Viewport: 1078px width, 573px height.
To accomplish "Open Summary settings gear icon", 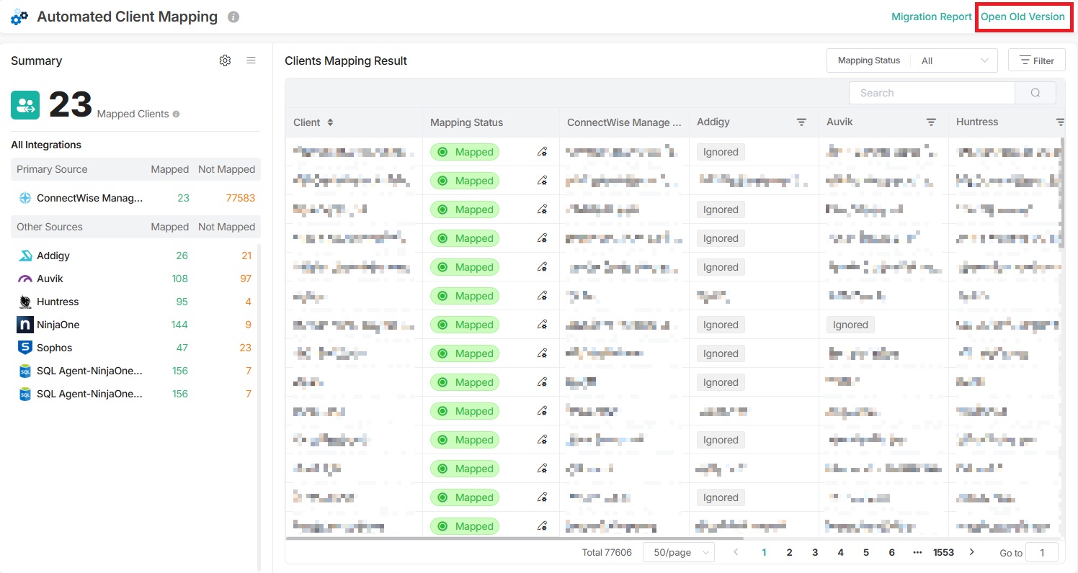I will pyautogui.click(x=225, y=60).
